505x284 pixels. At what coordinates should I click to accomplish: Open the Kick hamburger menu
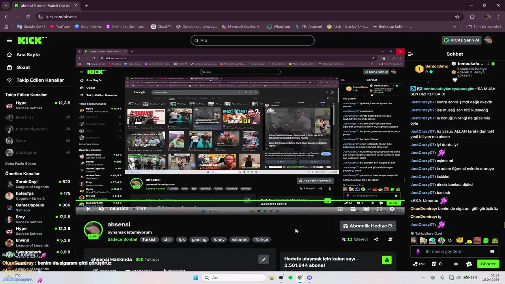coord(9,40)
